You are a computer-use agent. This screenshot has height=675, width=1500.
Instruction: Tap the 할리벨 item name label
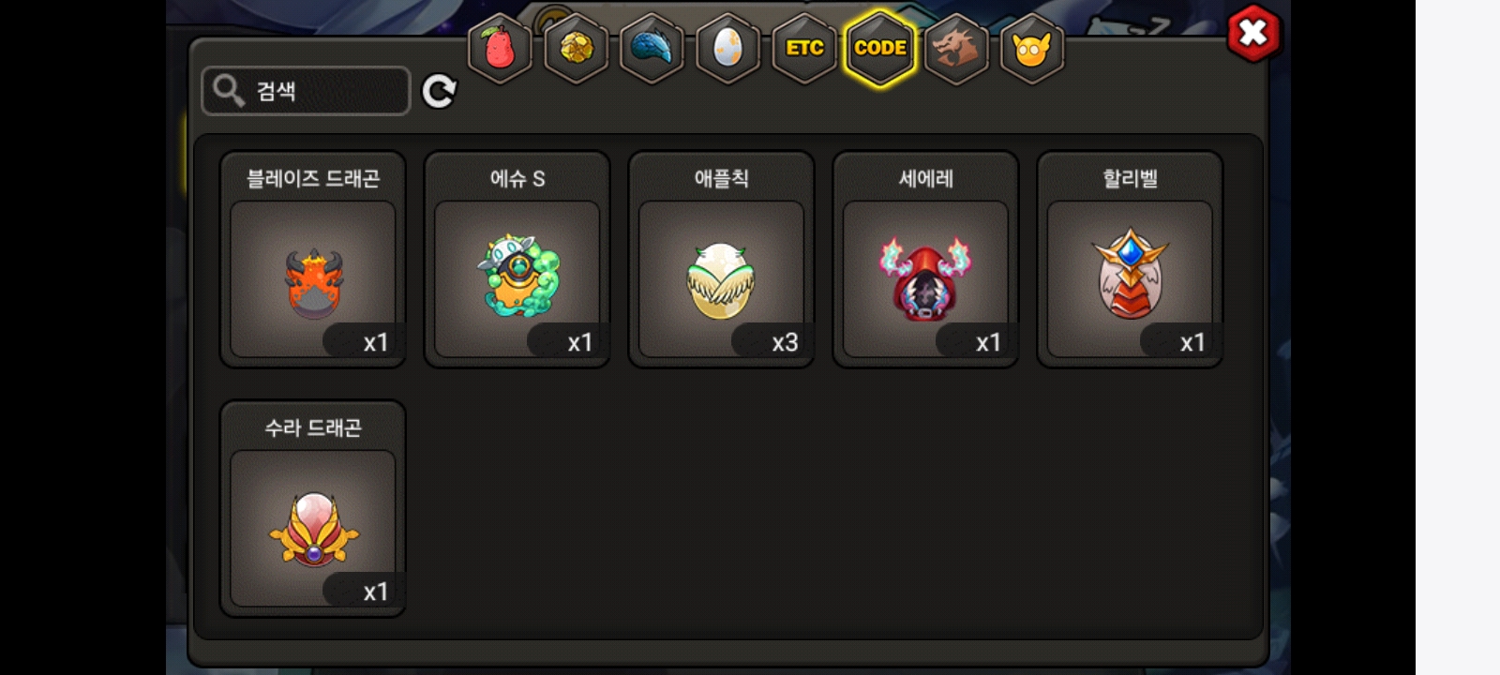point(1130,178)
